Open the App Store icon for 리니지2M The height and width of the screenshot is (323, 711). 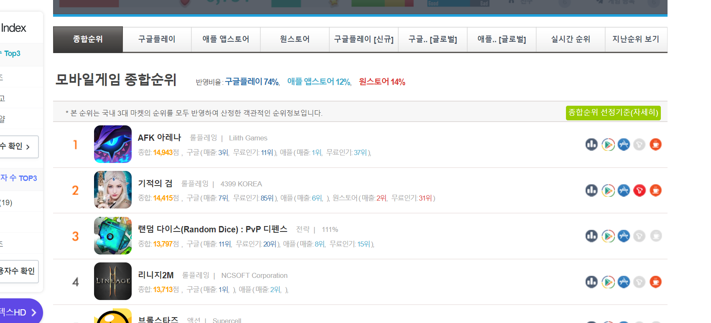coord(624,282)
